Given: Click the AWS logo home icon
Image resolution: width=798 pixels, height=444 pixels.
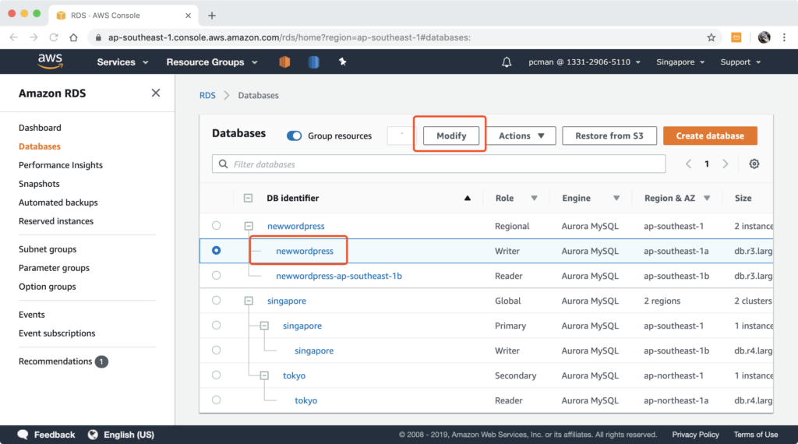Looking at the screenshot, I should click(50, 62).
